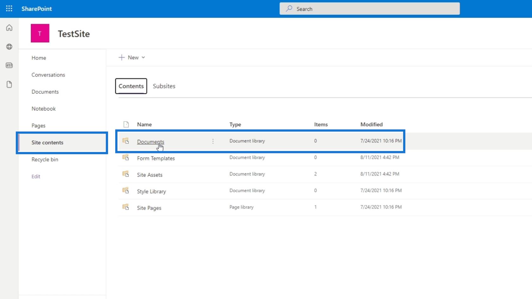Sort by the Items column header

pos(321,124)
